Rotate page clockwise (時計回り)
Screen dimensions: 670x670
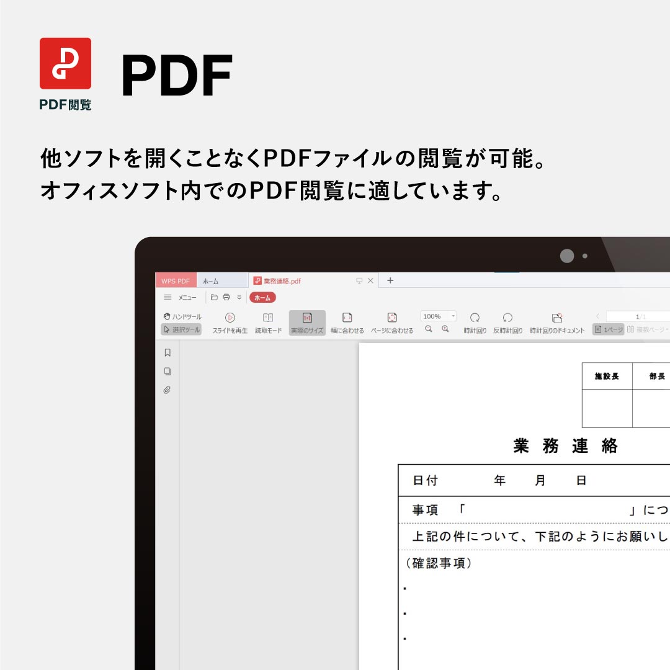(475, 323)
